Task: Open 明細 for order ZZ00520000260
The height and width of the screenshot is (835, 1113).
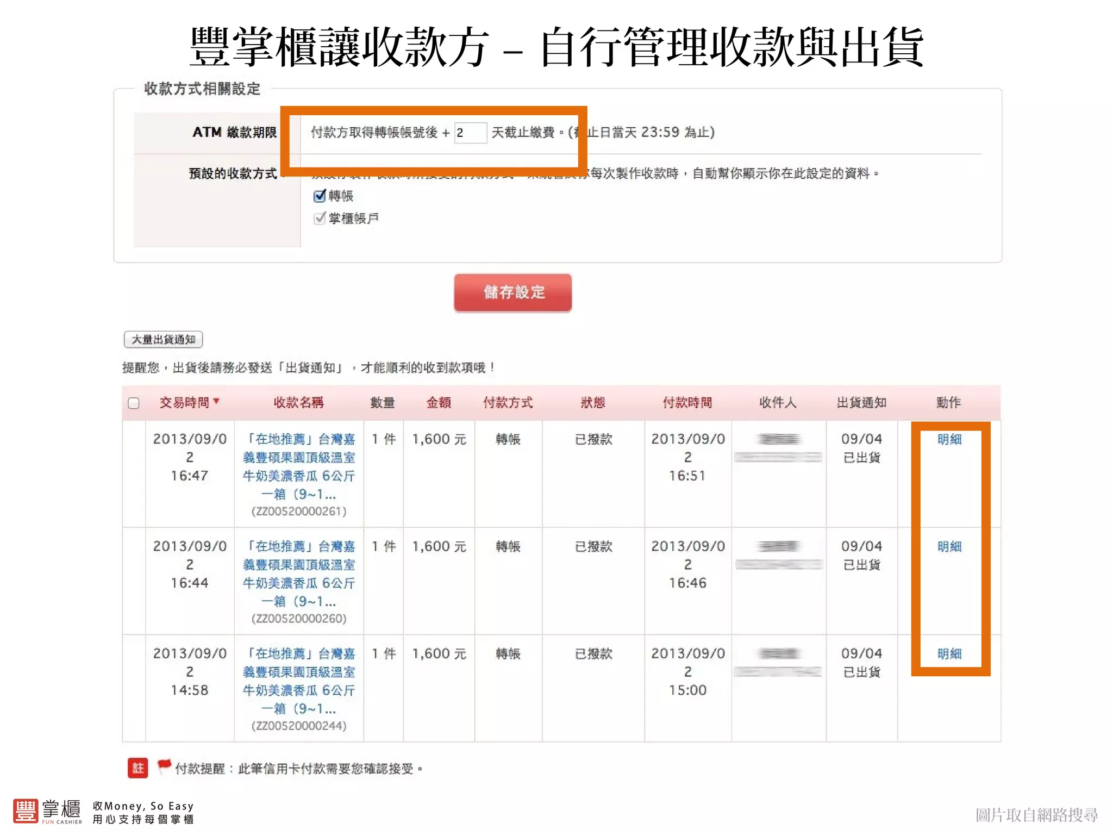Action: coord(949,546)
